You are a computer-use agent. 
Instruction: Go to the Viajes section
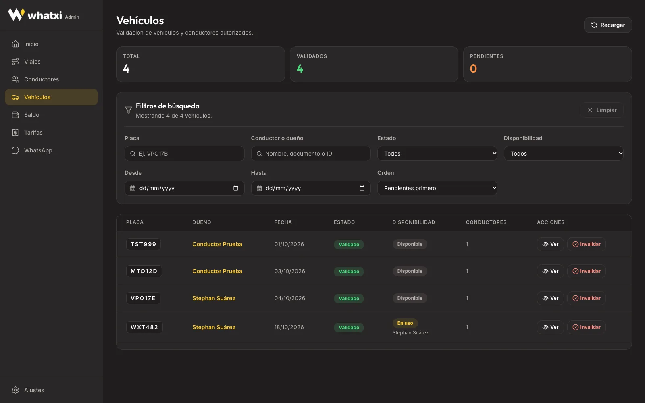coord(51,62)
